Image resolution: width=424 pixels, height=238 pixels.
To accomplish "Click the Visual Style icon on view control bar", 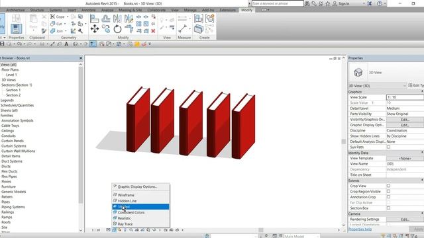I will 114,230.
